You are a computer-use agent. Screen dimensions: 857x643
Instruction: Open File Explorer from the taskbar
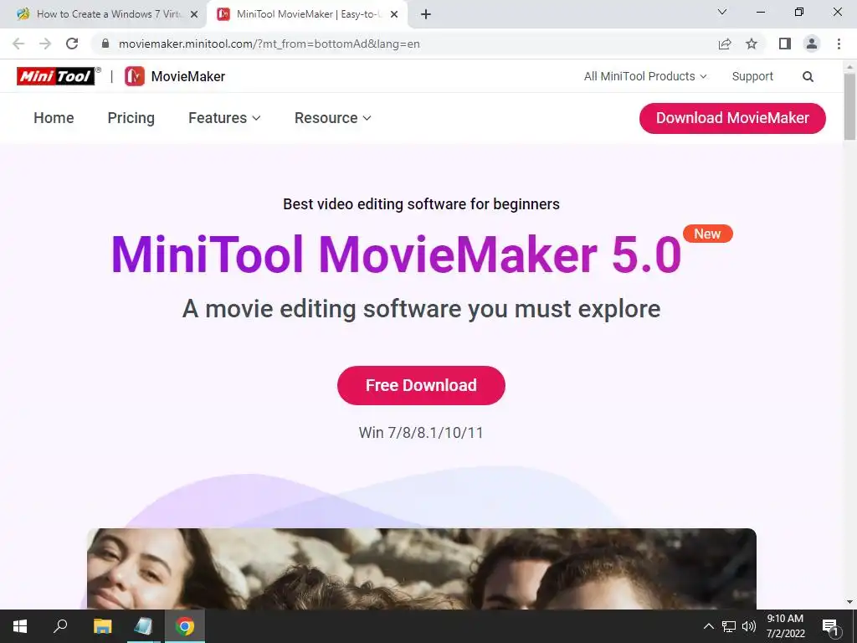coord(102,626)
